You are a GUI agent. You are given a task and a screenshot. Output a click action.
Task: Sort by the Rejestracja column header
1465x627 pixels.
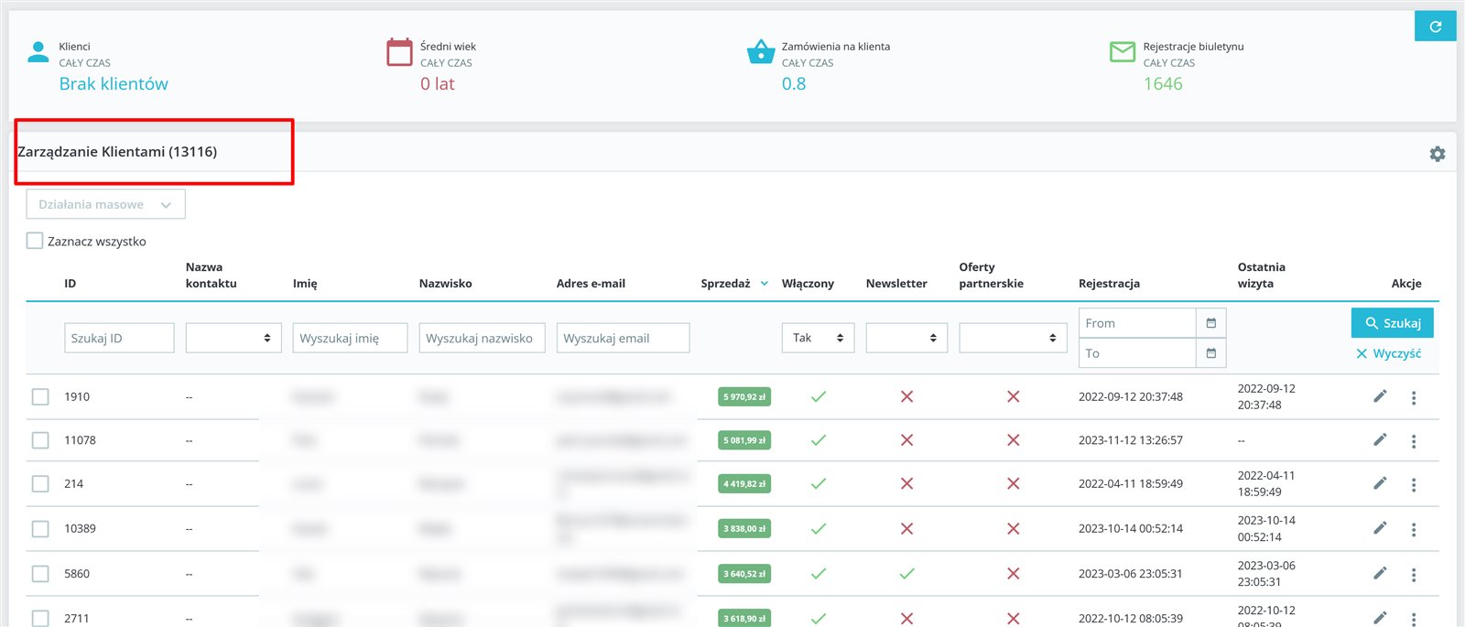coord(1109,284)
